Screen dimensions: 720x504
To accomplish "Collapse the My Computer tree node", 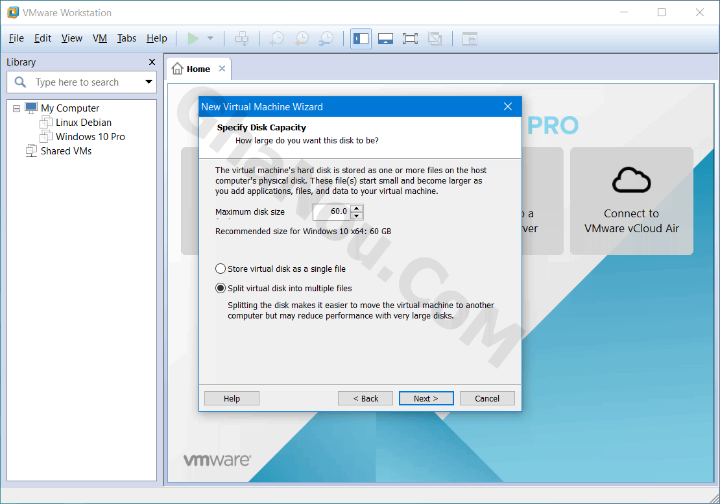I will [16, 109].
